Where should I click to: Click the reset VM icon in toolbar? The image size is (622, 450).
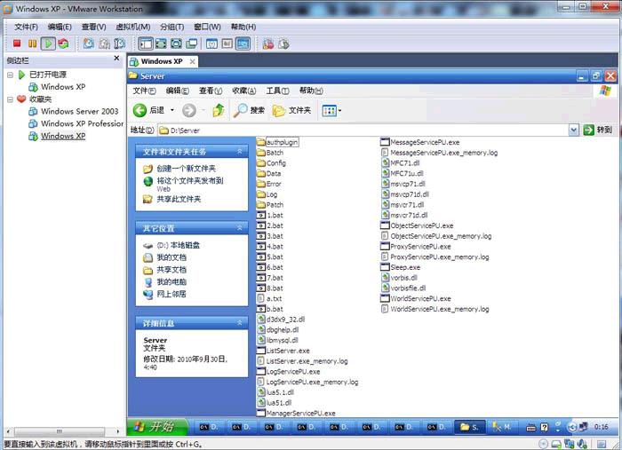pyautogui.click(x=63, y=43)
